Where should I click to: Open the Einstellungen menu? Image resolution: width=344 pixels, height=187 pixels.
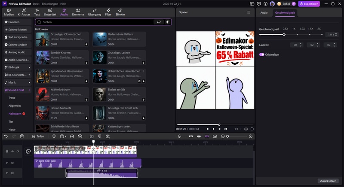coord(50,4)
